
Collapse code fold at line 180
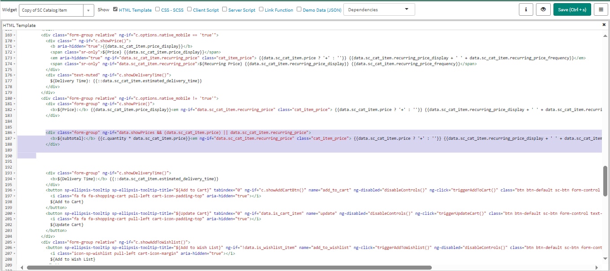point(15,98)
